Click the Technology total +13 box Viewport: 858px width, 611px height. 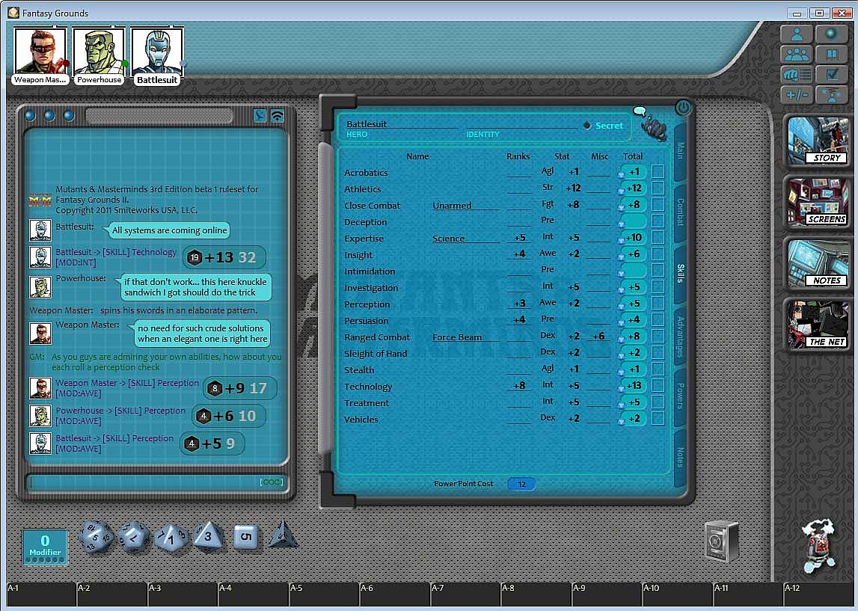634,386
